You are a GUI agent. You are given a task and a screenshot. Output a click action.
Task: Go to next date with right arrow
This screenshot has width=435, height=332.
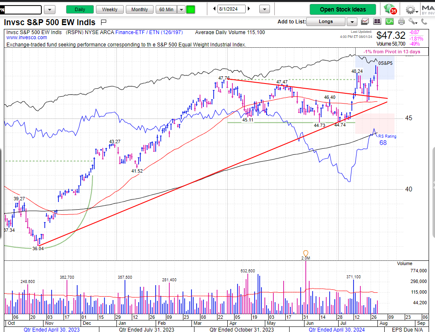tap(249, 9)
